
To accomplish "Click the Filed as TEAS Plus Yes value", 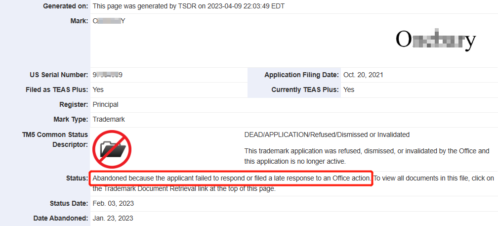I will pos(98,90).
